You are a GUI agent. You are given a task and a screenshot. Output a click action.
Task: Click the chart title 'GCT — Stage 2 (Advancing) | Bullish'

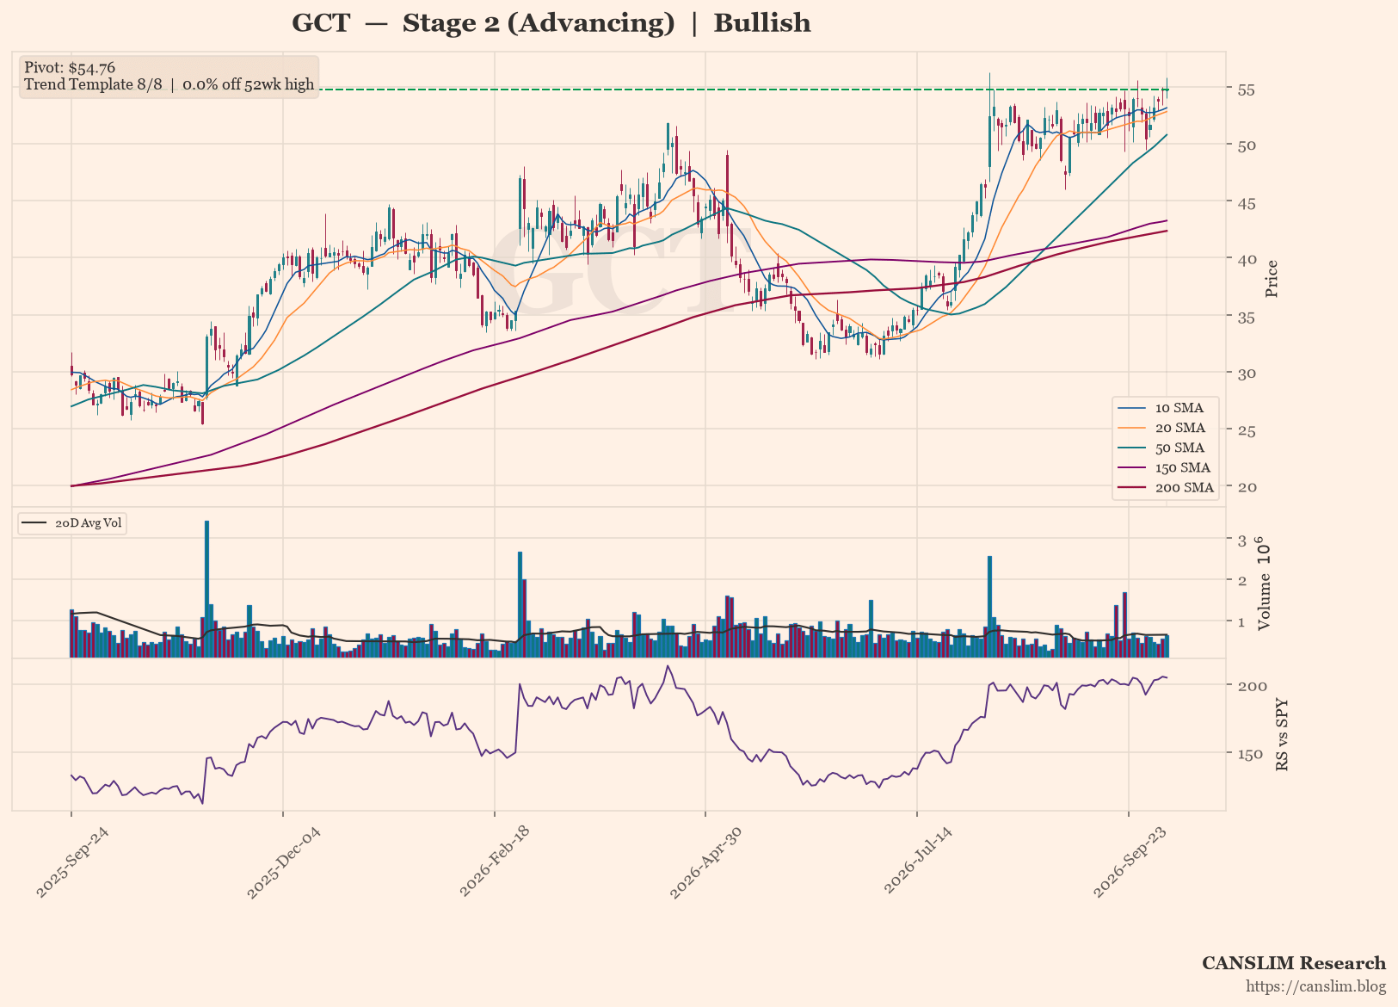tap(551, 23)
